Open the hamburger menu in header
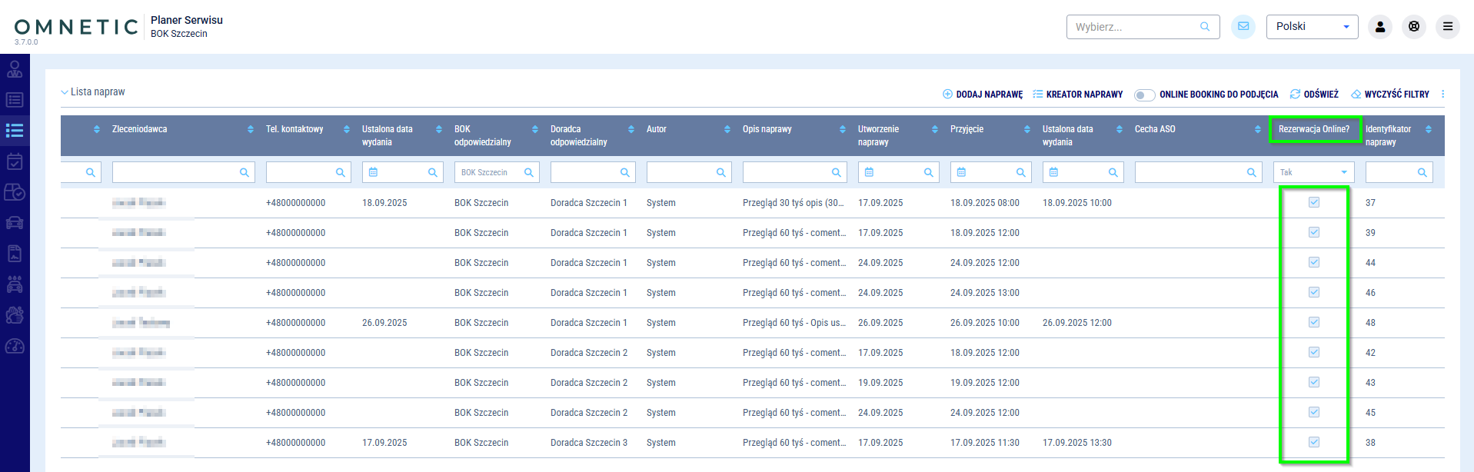Viewport: 1474px width, 472px height. [1447, 27]
